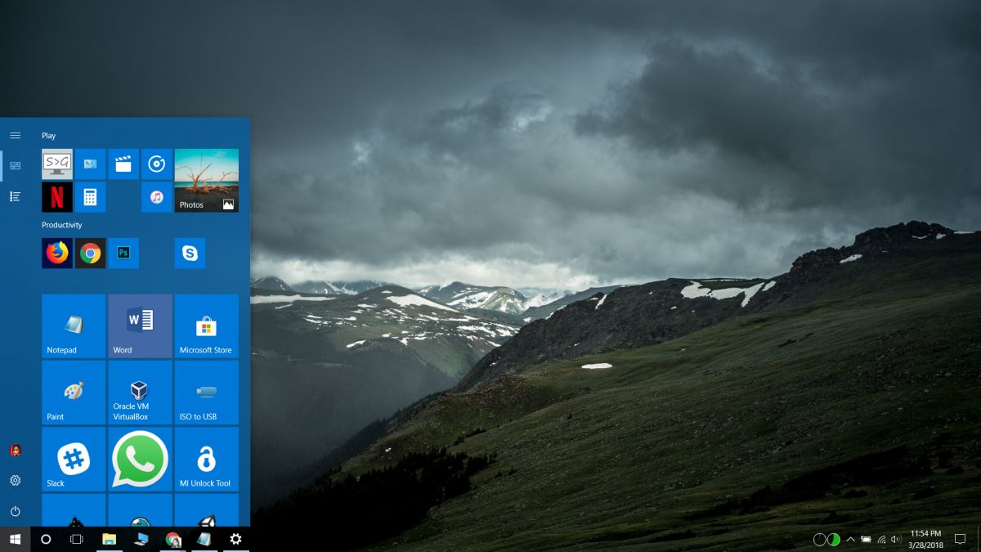
Task: Open the S>G monitor tile
Action: (57, 164)
